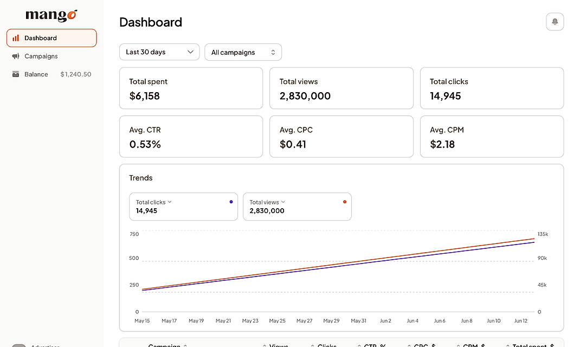
Task: Click the May 23 axis label
Action: click(x=250, y=321)
